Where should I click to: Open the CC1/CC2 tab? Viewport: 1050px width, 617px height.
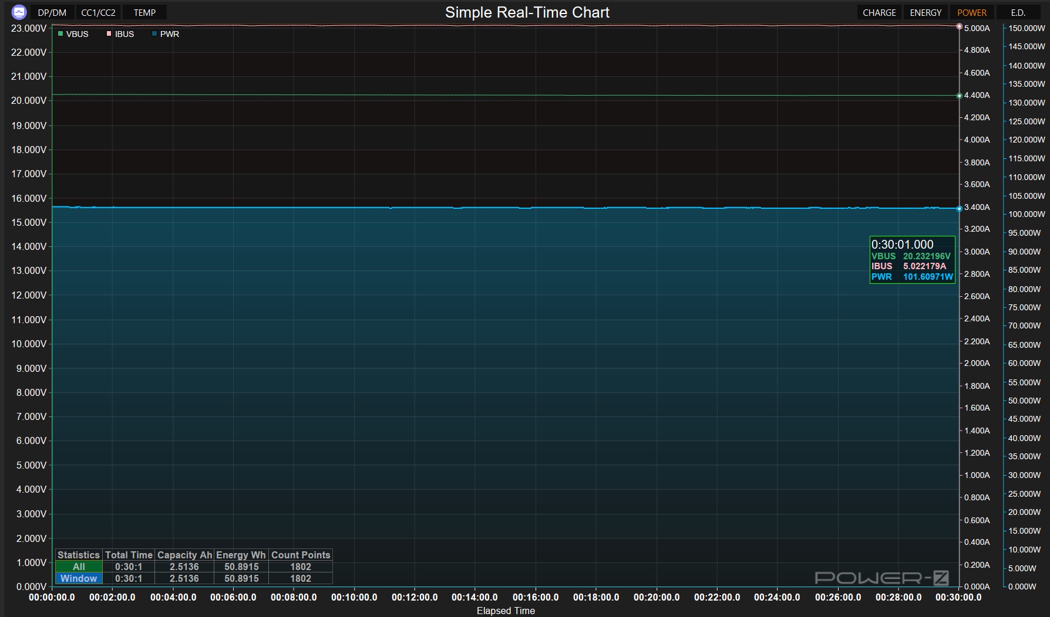[x=98, y=12]
